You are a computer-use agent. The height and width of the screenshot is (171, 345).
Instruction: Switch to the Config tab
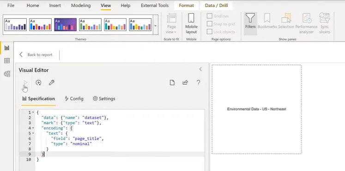(74, 99)
